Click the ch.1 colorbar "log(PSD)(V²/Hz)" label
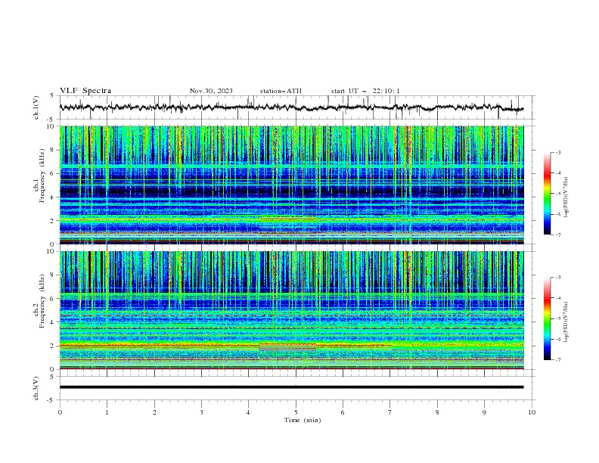Image resolution: width=599 pixels, height=463 pixels. click(566, 197)
